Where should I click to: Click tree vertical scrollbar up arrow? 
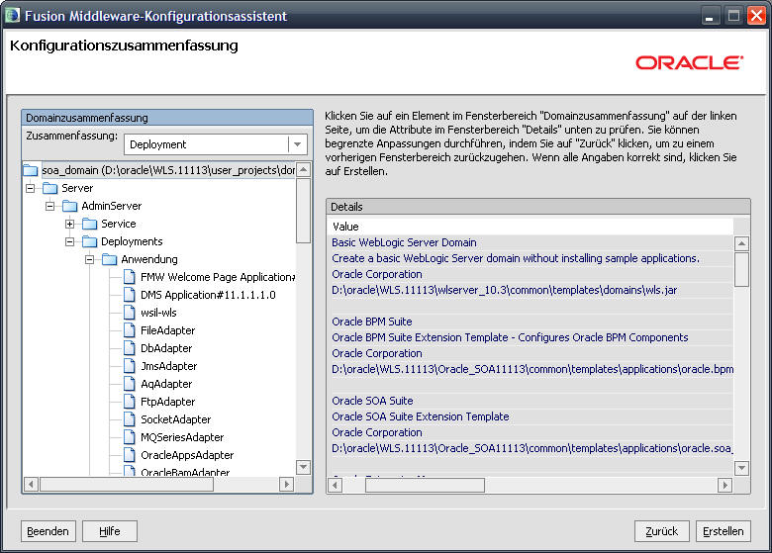(x=303, y=170)
